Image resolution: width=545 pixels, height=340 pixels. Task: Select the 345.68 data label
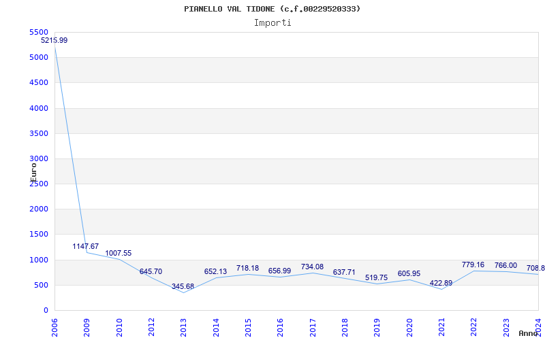coord(183,286)
